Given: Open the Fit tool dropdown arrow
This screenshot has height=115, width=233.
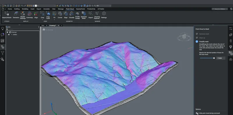Looking at the screenshot, I should click(54, 20).
